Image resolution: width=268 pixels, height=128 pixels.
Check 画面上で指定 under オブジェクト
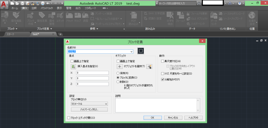point(118,61)
